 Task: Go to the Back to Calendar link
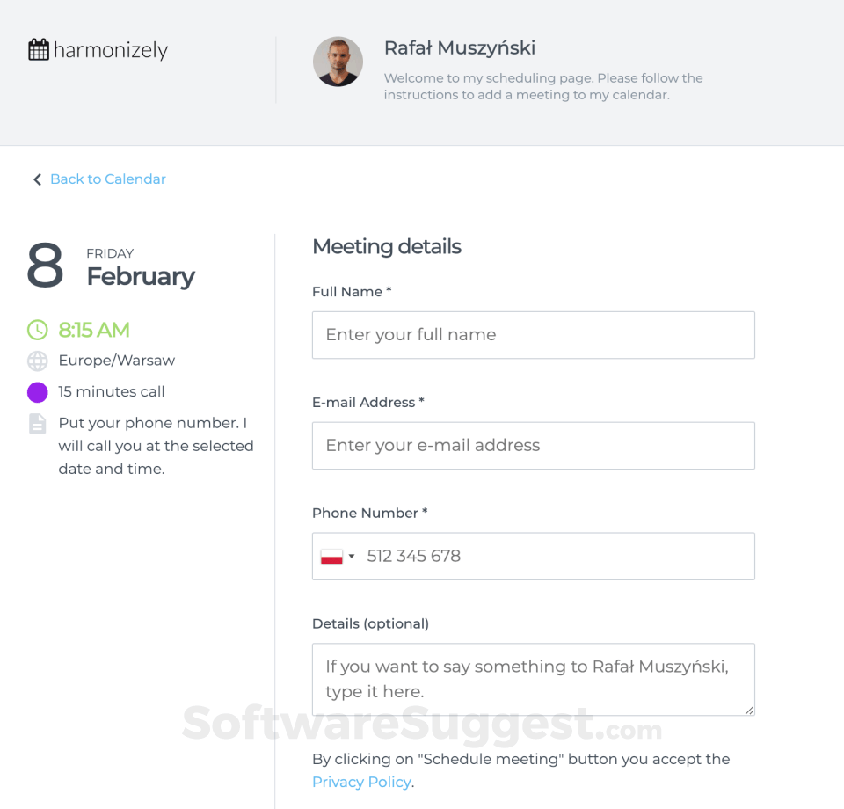pyautogui.click(x=108, y=179)
